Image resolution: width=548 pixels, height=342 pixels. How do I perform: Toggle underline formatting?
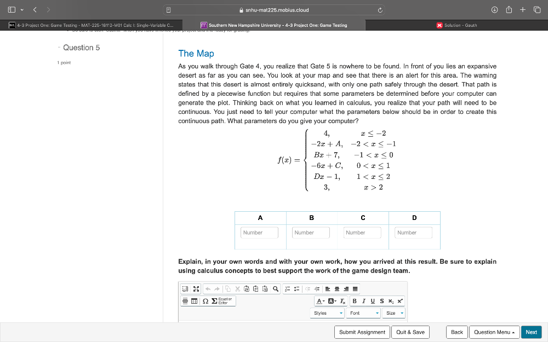click(373, 301)
